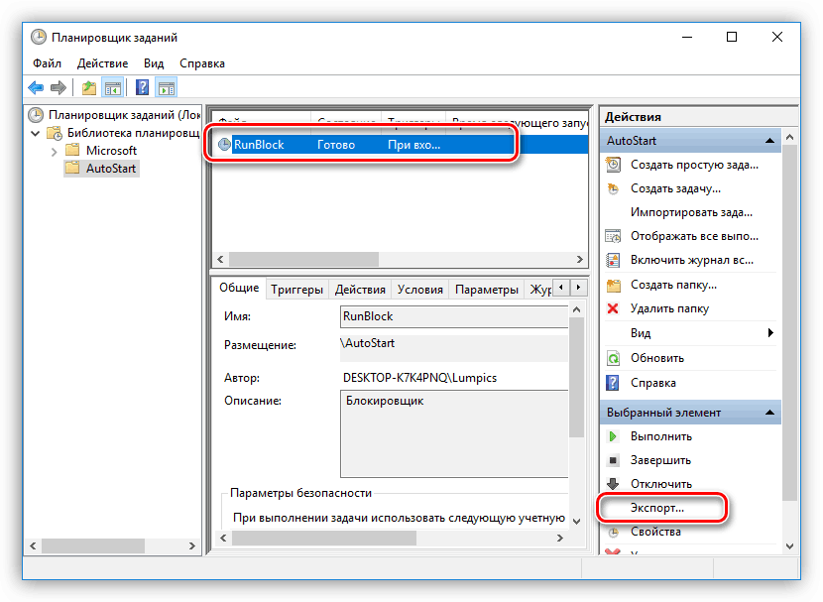
Task: Run the task via the Выполнить icon
Action: tap(614, 435)
